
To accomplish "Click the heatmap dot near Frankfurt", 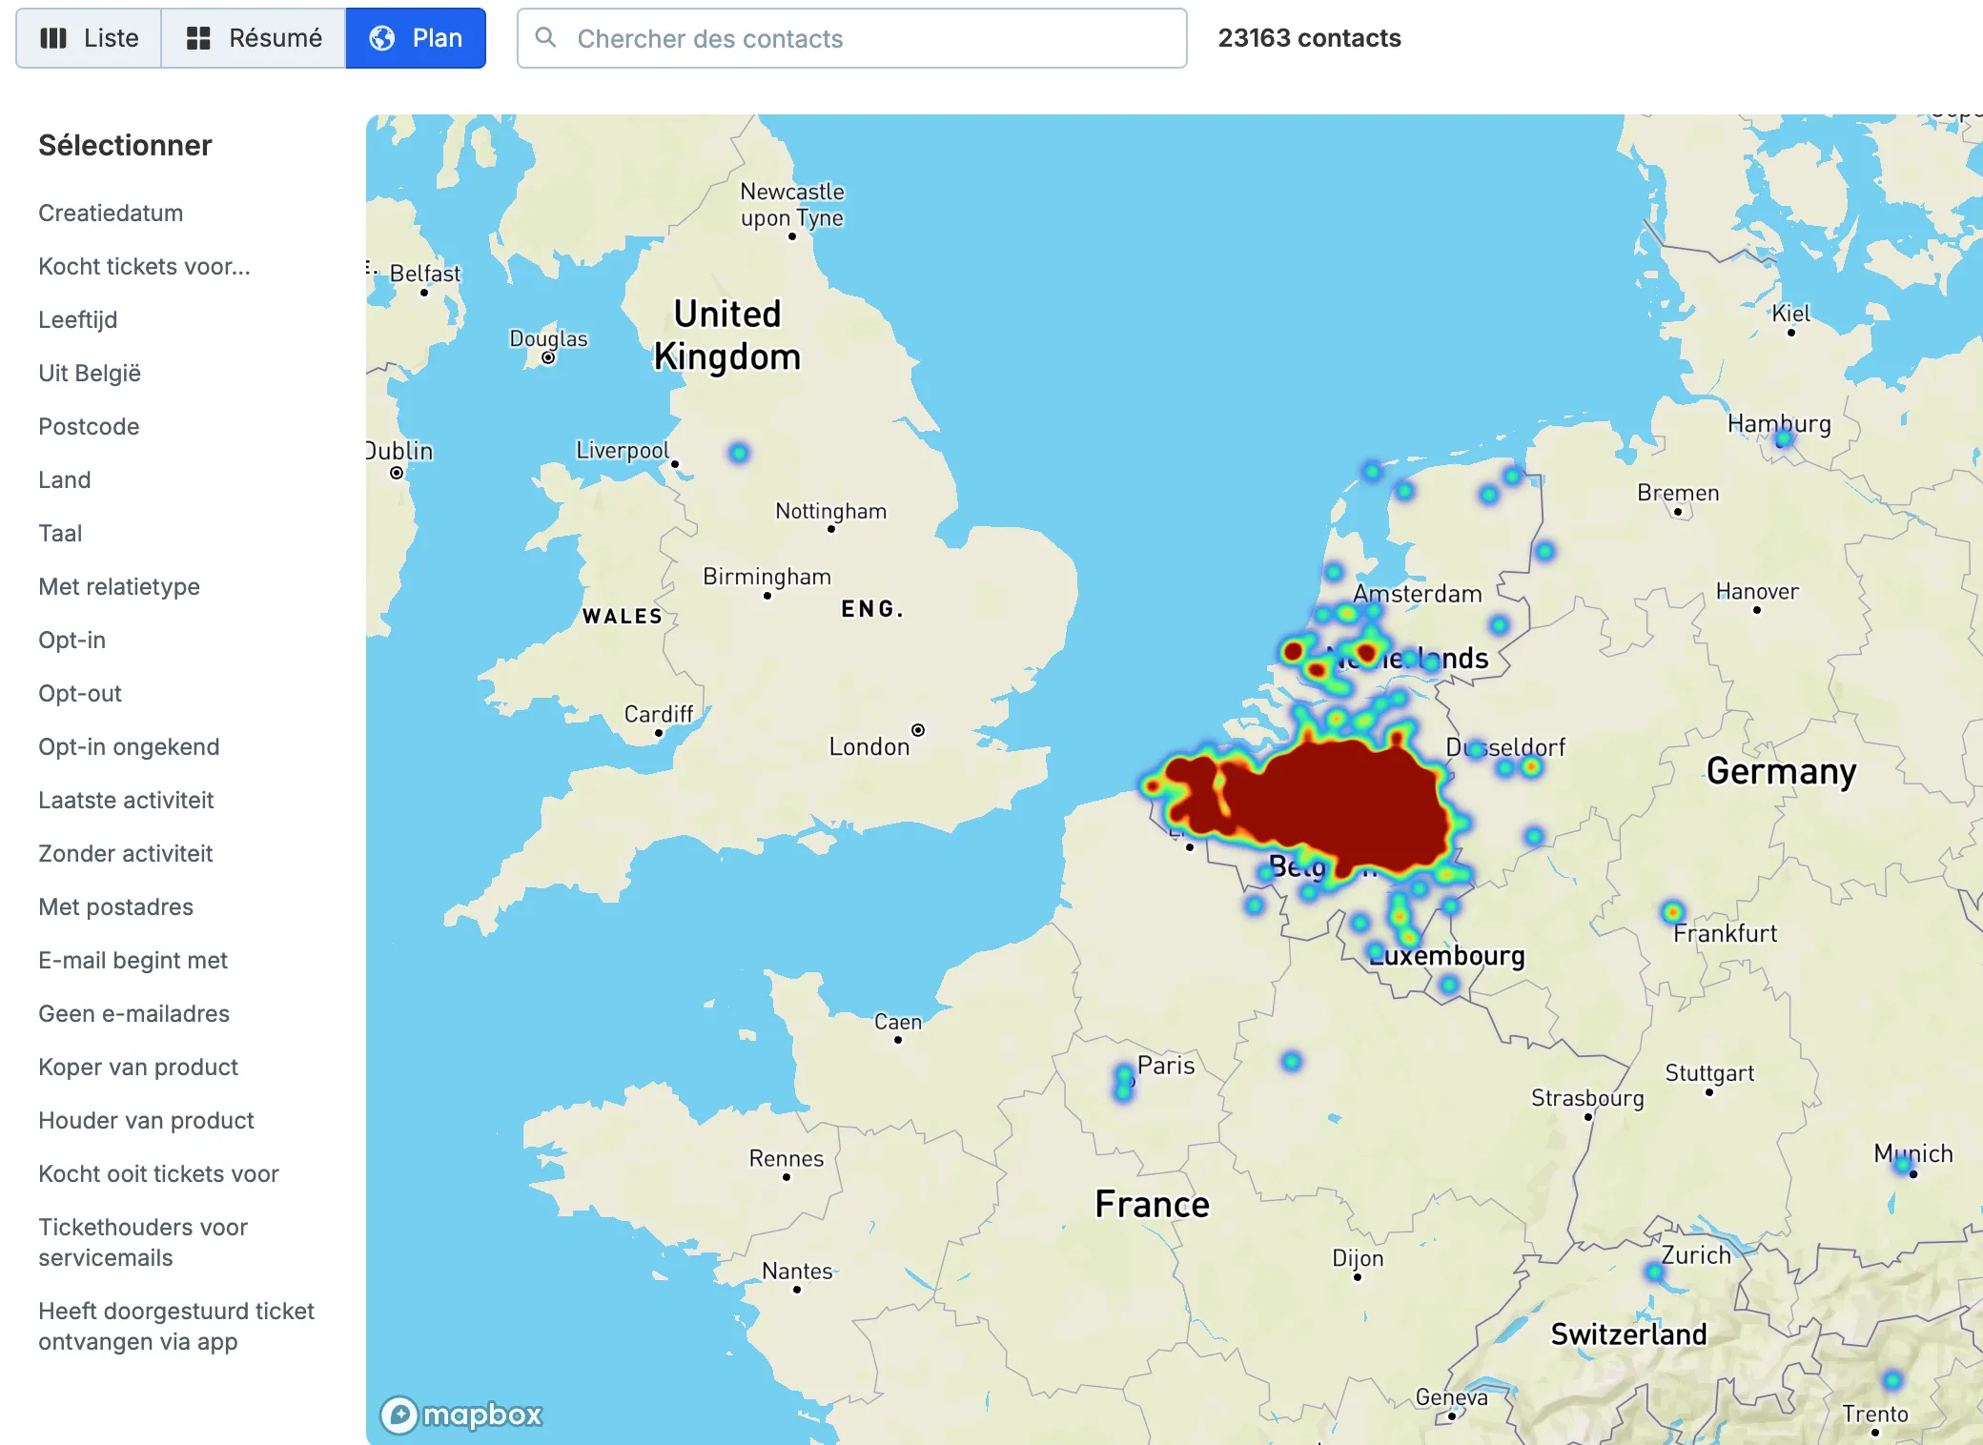I will (x=1672, y=912).
